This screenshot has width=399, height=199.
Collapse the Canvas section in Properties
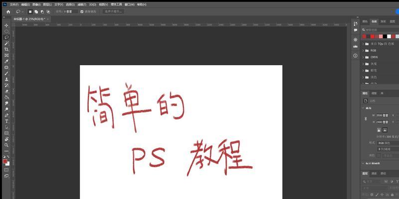363,108
